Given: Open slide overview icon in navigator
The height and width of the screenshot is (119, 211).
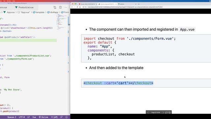Looking at the screenshot, I should 169,112.
